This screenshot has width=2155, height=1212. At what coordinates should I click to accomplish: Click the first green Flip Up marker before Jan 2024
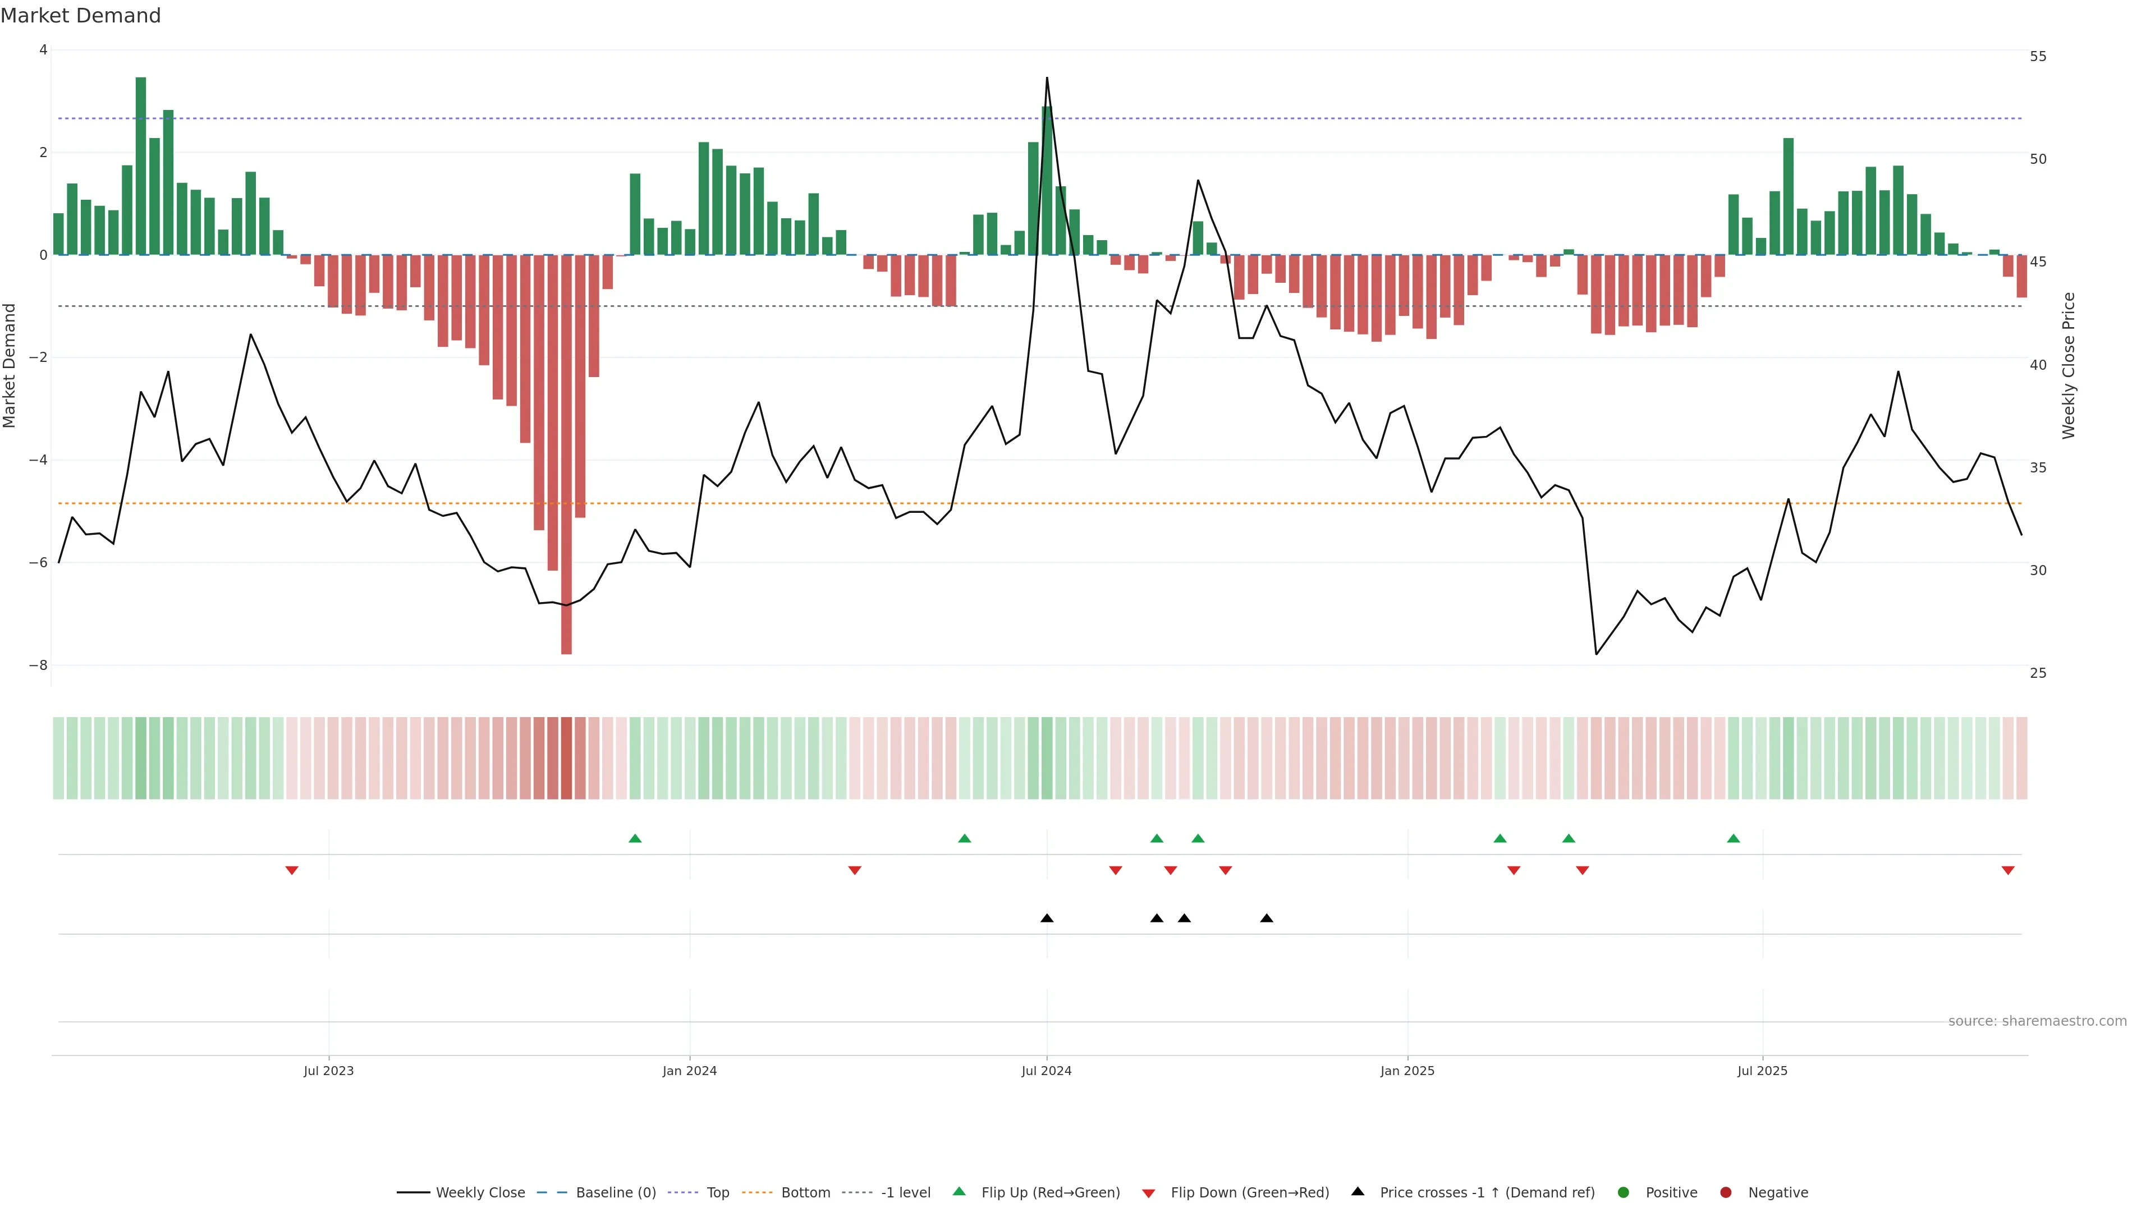[635, 839]
